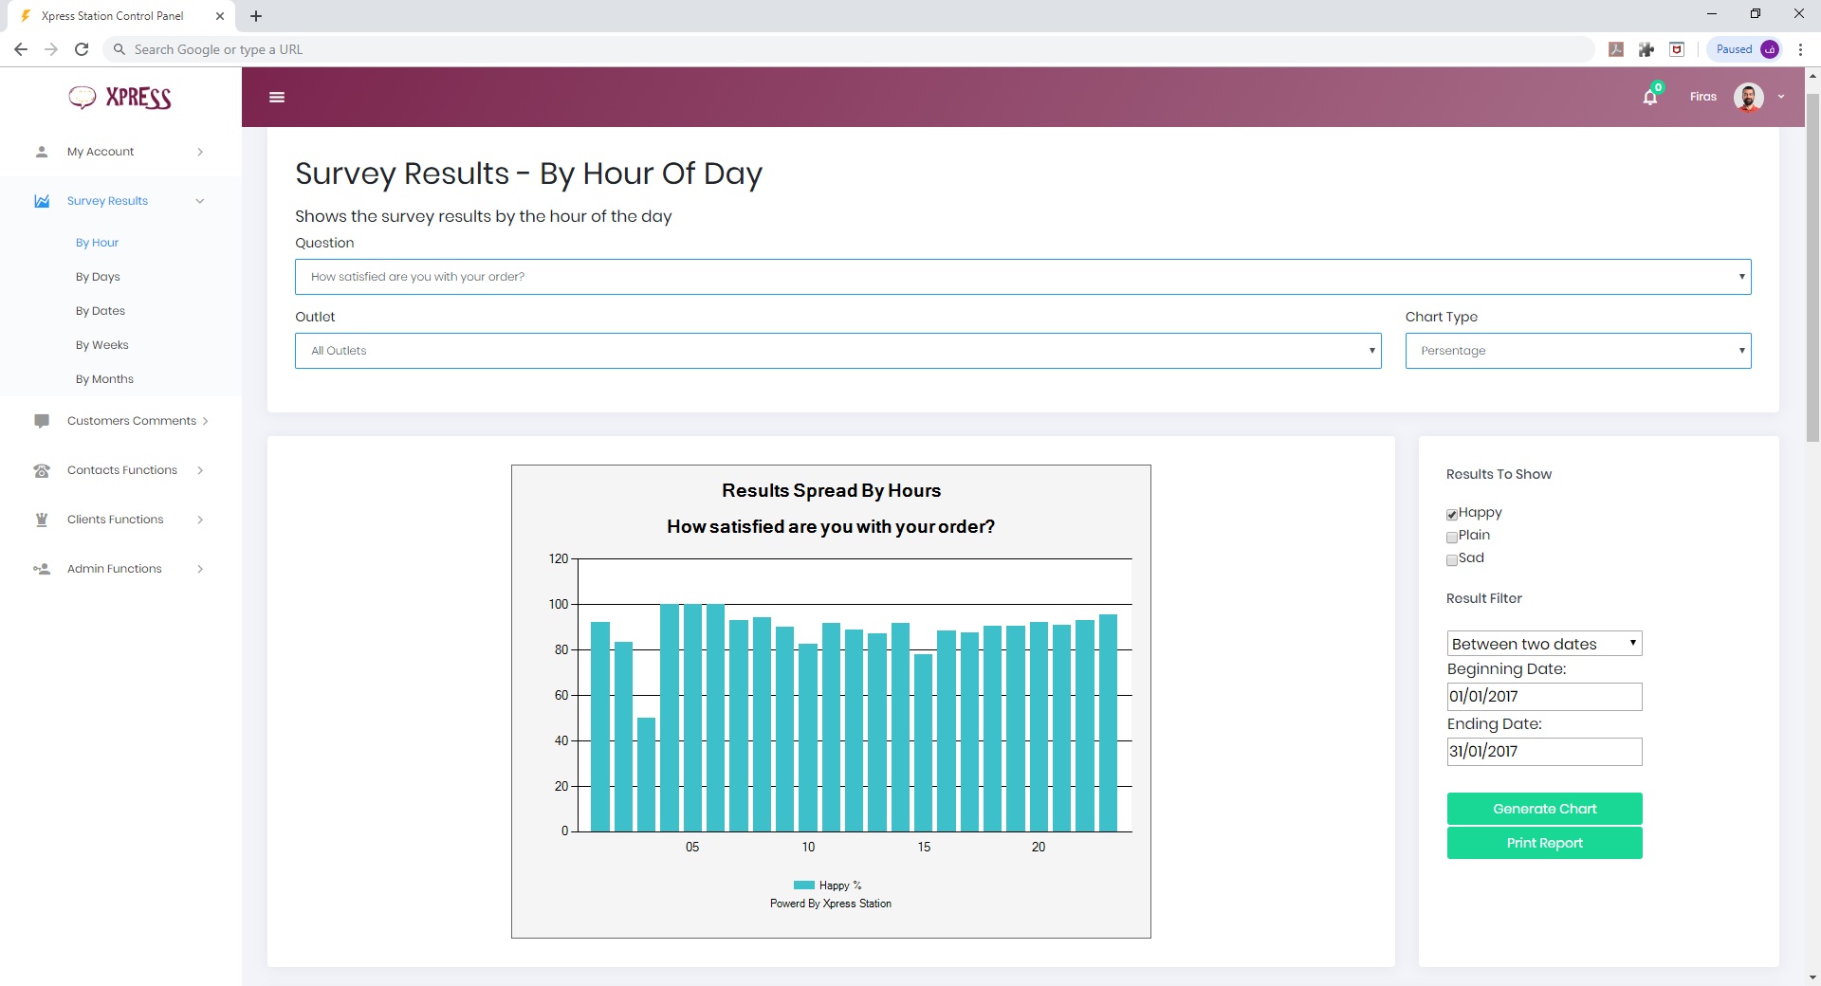Collapse Survey Results chevron
This screenshot has height=986, width=1821.
[x=200, y=201]
